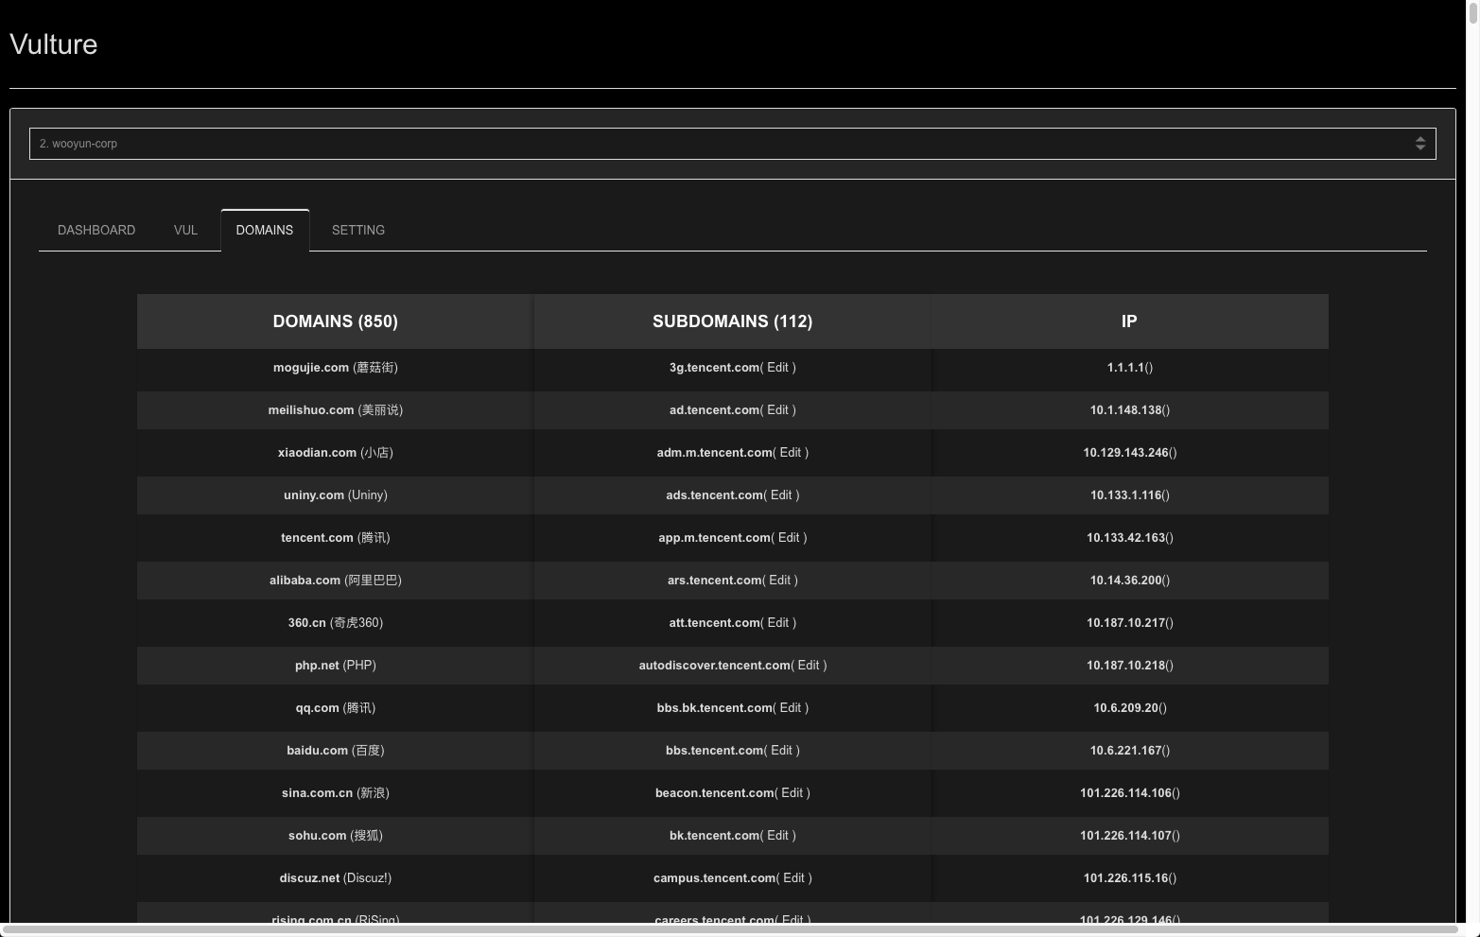Switch to the DASHBOARD tab
The width and height of the screenshot is (1480, 937).
point(96,230)
